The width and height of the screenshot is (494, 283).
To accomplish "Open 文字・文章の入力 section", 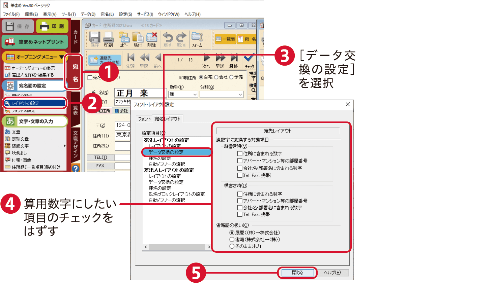I will (x=35, y=121).
